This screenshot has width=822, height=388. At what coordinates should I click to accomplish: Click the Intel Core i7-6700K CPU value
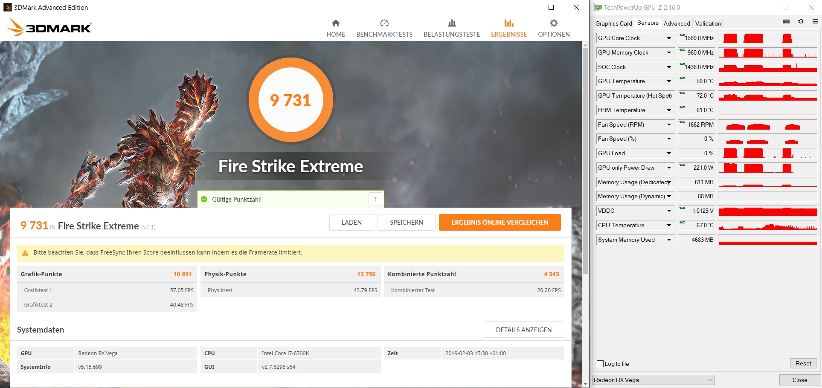pyautogui.click(x=285, y=353)
